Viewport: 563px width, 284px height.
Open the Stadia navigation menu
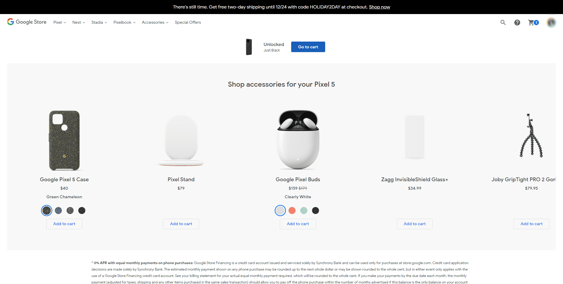pos(99,23)
